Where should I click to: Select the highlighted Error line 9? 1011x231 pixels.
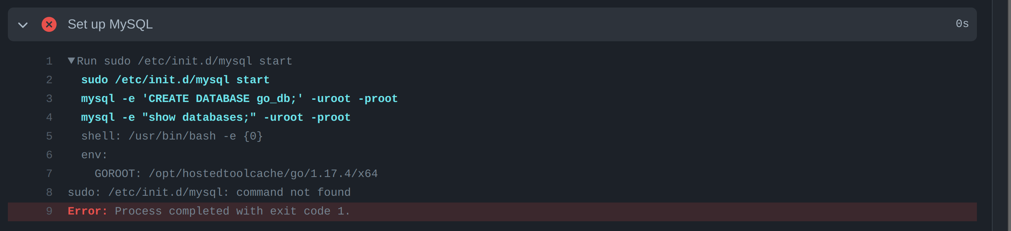(208, 211)
